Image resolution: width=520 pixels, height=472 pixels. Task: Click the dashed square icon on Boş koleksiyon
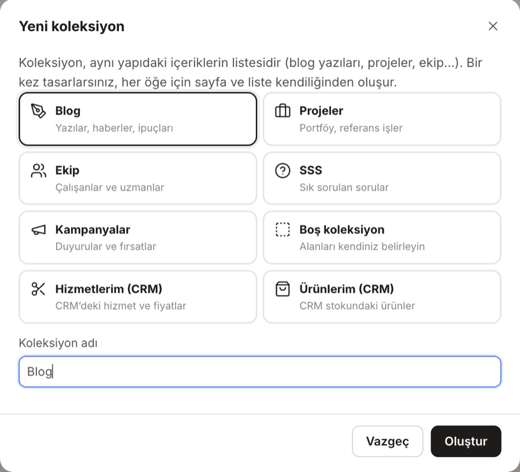point(283,230)
